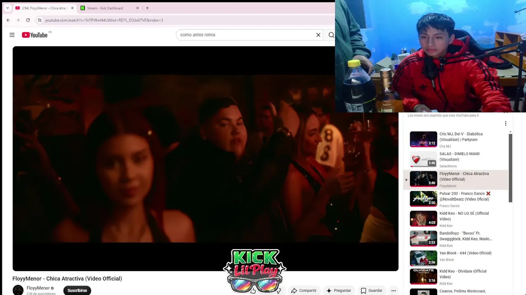Open SALAS - DIMELO MAMI video title
Image resolution: width=526 pixels, height=295 pixels.
tap(459, 157)
